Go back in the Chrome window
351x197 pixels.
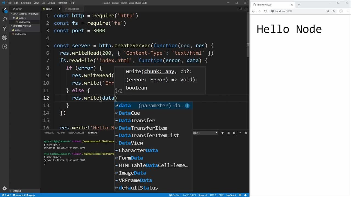click(x=253, y=11)
